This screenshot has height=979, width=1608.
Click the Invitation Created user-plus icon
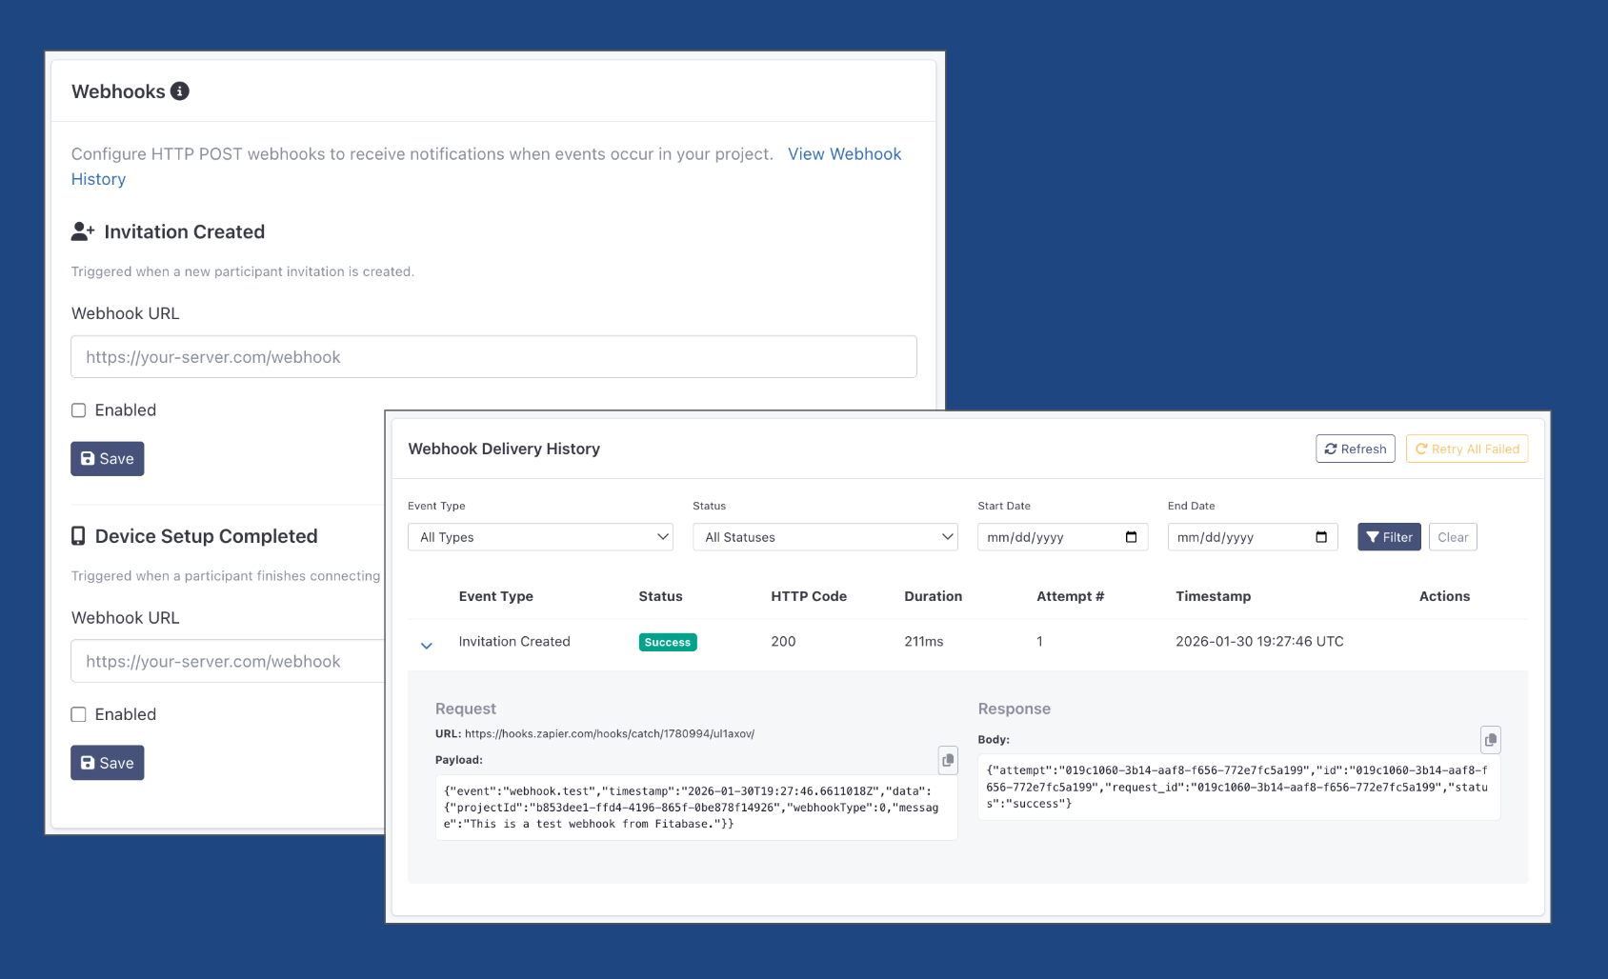click(83, 231)
